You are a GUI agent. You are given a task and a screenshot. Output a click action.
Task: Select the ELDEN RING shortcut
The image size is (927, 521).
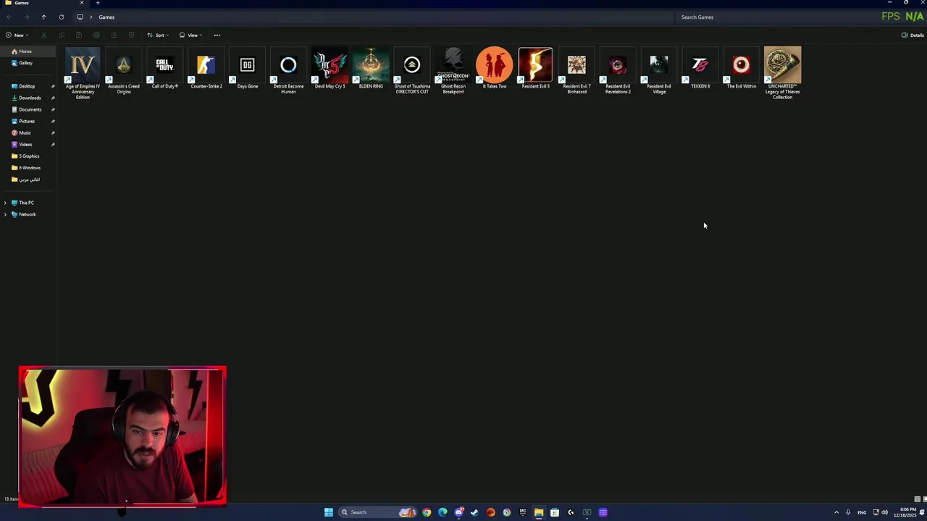(371, 69)
